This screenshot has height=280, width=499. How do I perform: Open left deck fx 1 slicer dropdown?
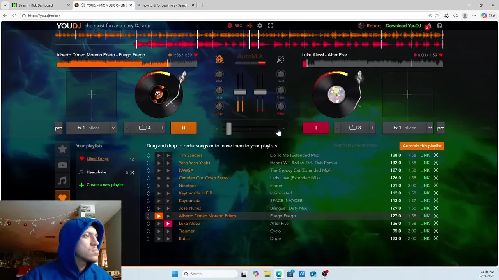click(x=92, y=128)
